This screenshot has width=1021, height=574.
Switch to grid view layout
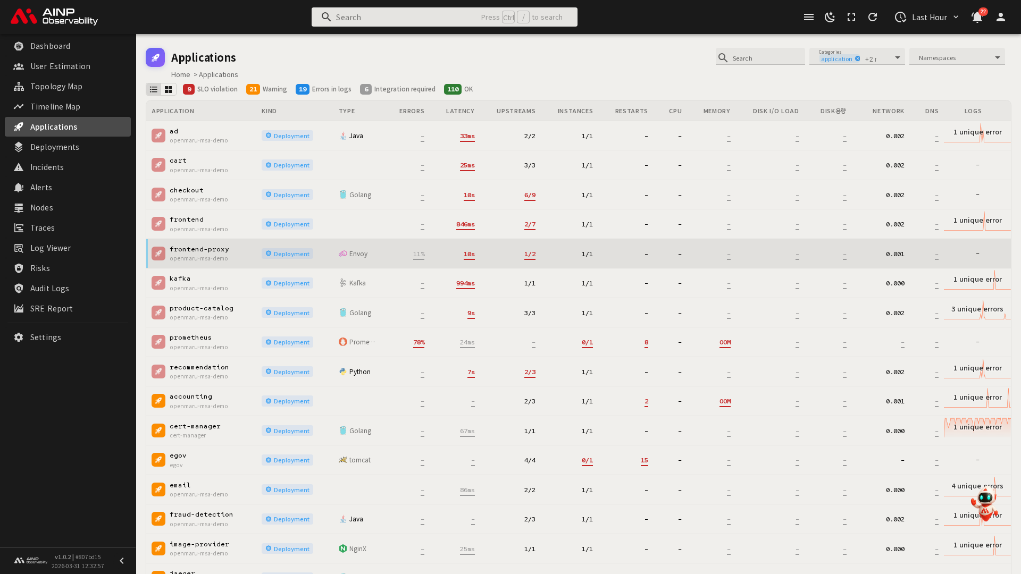[x=169, y=89]
